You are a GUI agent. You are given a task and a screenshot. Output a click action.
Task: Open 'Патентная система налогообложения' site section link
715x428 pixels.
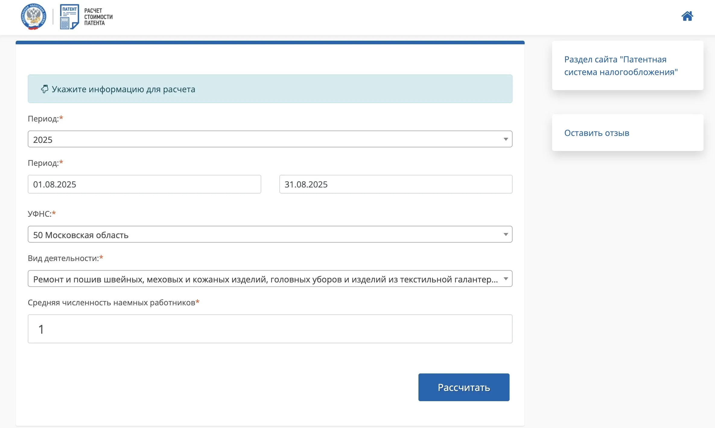[x=621, y=66]
